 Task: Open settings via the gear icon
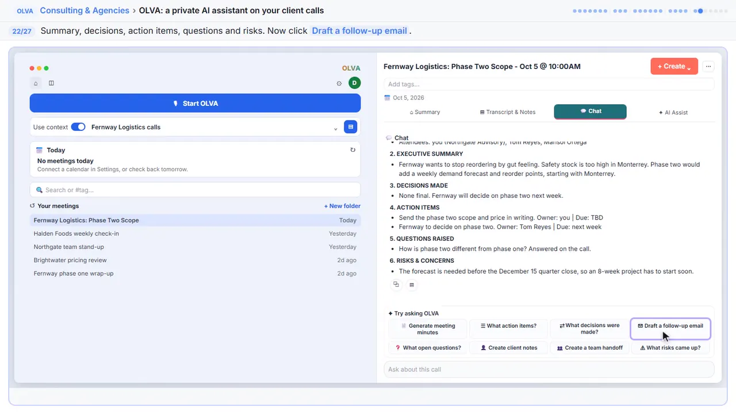(339, 83)
